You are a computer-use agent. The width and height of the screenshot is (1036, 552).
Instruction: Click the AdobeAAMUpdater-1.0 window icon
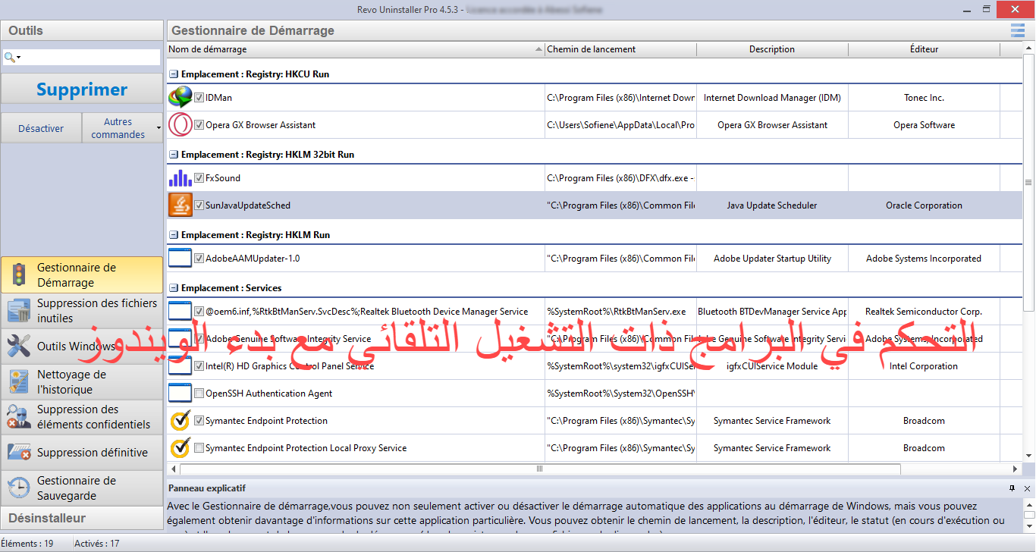pos(180,258)
